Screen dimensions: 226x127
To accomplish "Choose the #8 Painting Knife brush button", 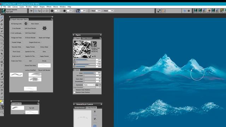I will click(x=17, y=24).
